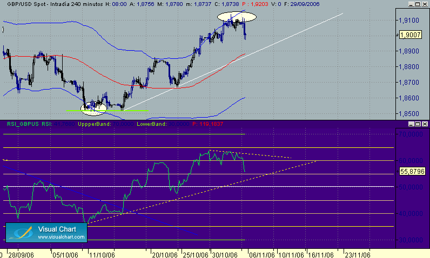Select the C: 1,8738 close value

(x=226, y=4)
